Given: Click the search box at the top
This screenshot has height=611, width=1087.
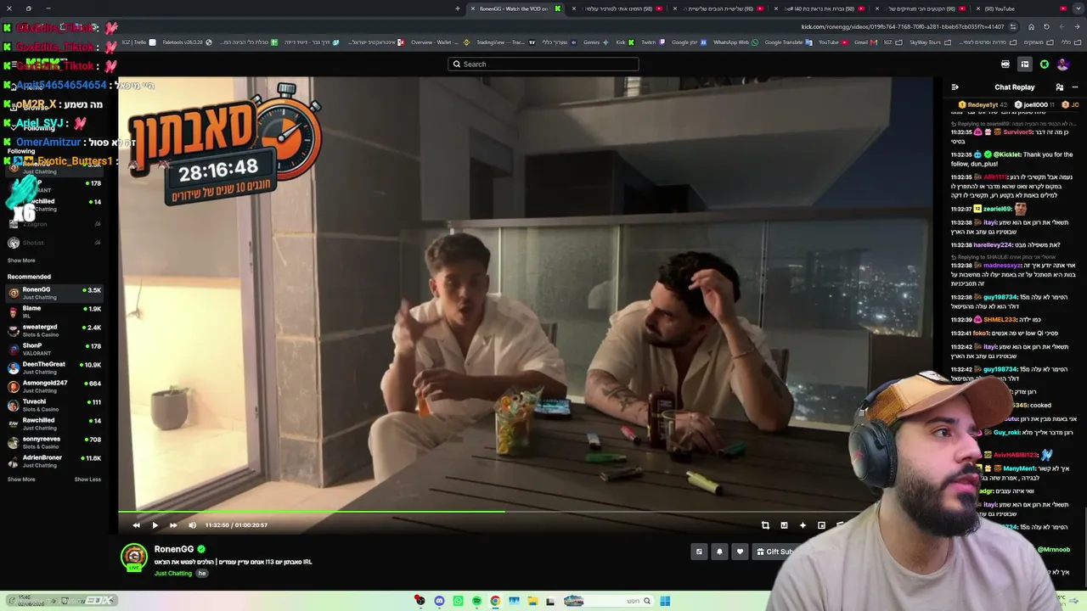Looking at the screenshot, I should pyautogui.click(x=543, y=64).
